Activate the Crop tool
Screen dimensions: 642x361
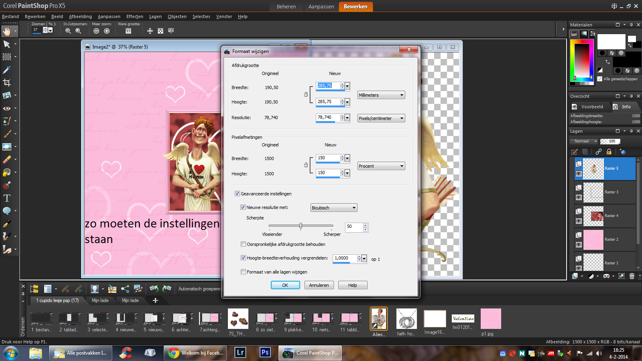click(7, 83)
